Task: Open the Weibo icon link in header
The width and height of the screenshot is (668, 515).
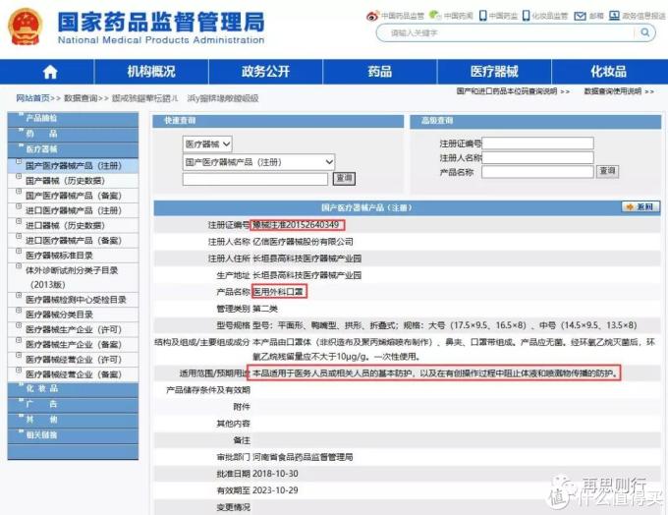Action: 372,16
